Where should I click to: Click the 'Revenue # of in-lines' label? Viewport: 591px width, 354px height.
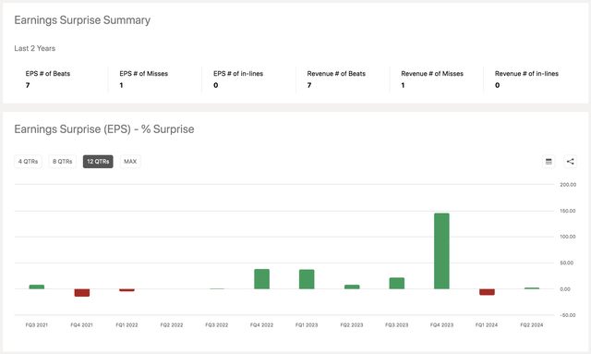(526, 74)
